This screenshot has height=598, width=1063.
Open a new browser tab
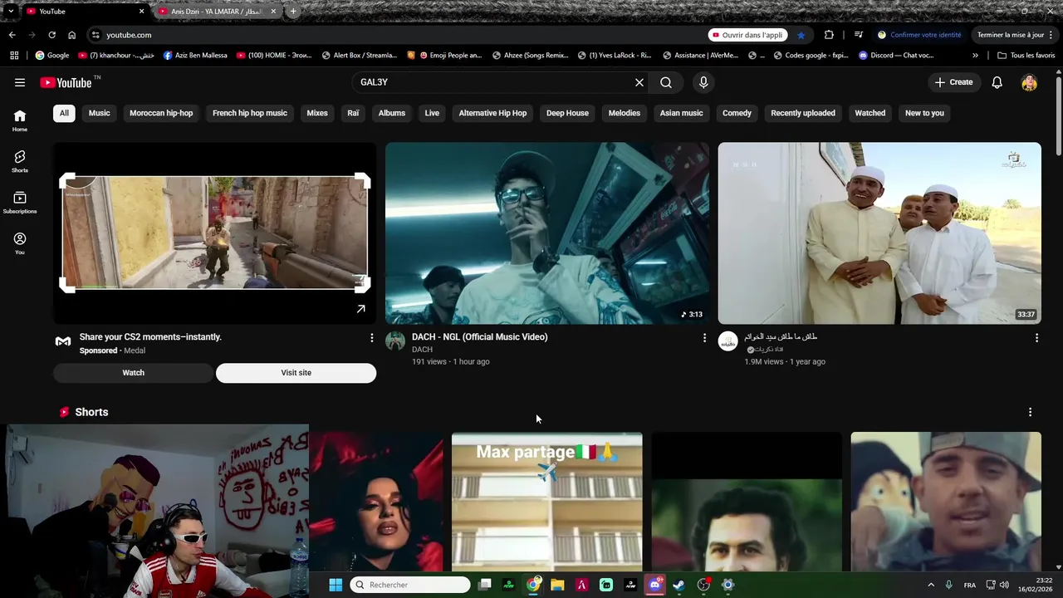click(293, 12)
